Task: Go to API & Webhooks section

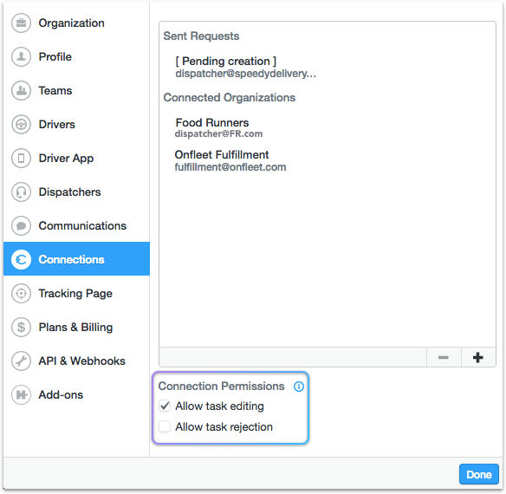Action: (x=76, y=361)
